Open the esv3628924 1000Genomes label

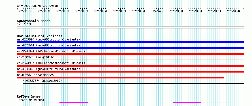(x=51, y=51)
